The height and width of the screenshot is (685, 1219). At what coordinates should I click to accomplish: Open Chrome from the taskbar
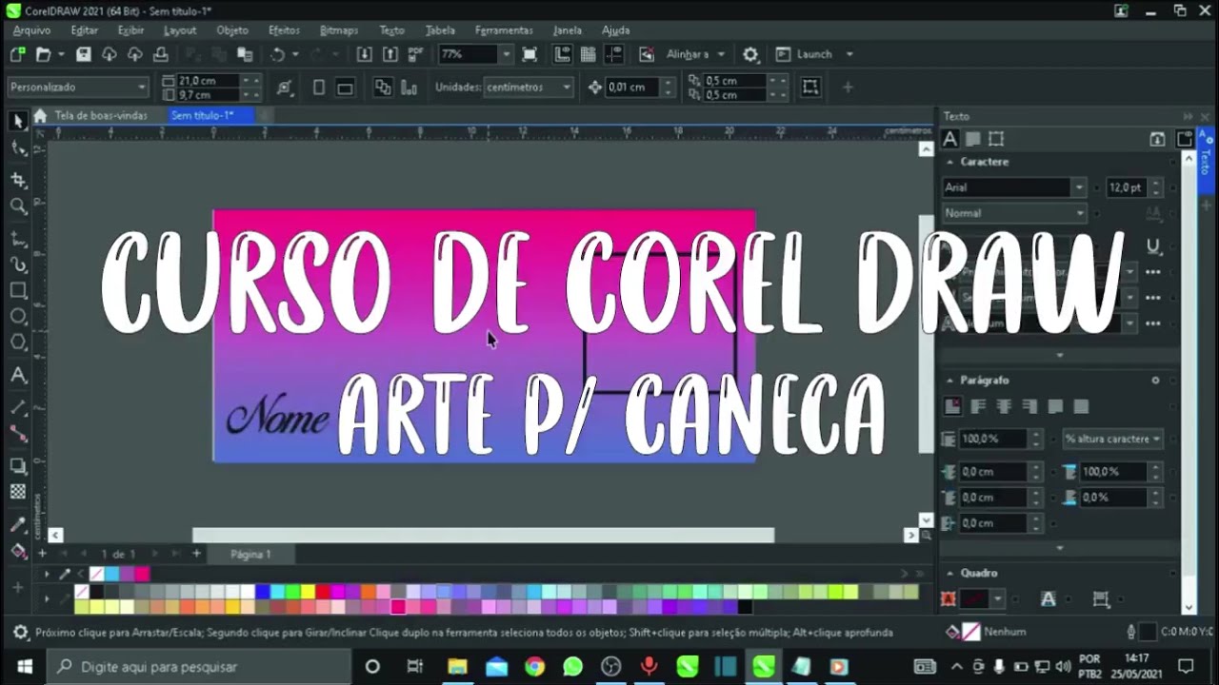tap(534, 666)
